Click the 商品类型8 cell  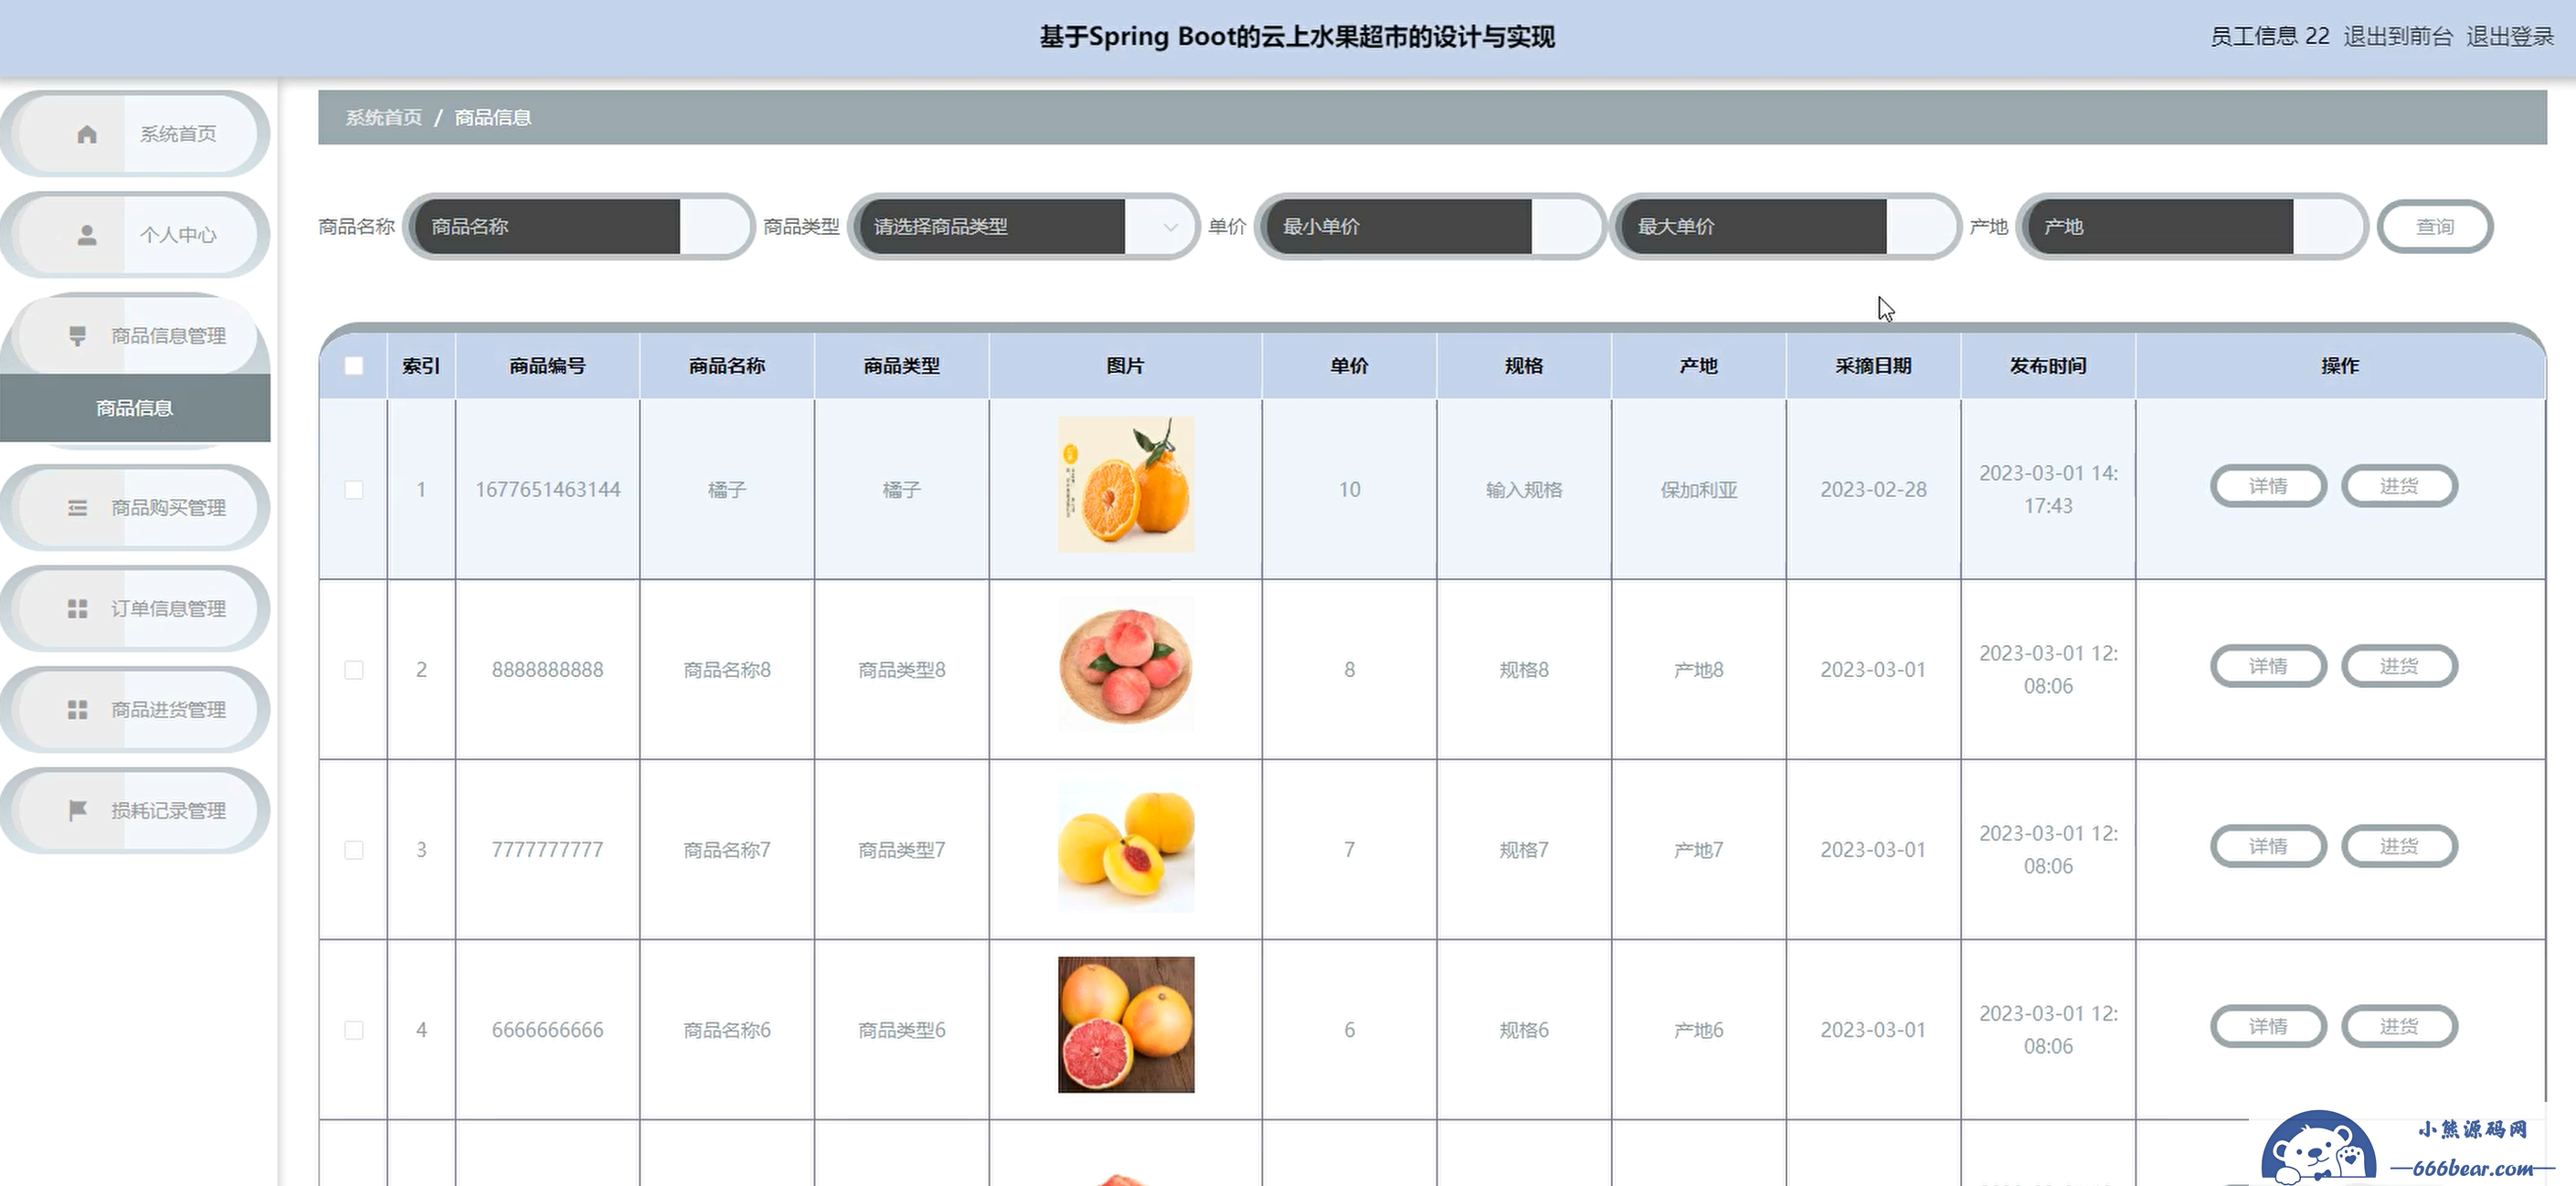901,670
